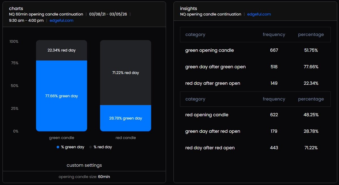Select the 'green day after green open' row
The height and width of the screenshot is (185, 339).
pyautogui.click(x=255, y=67)
